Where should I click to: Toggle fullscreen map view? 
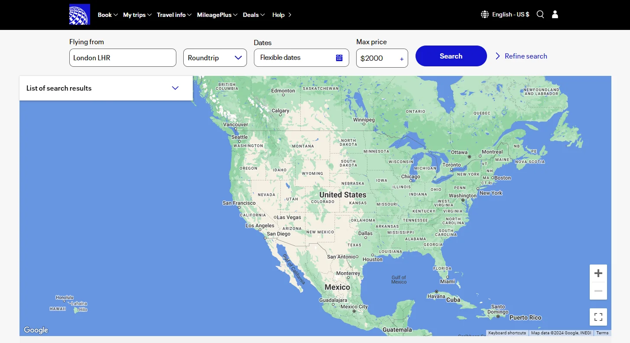598,317
